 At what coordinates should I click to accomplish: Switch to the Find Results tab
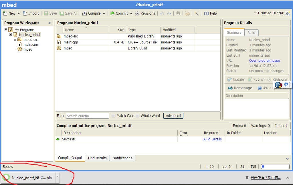tap(97, 158)
